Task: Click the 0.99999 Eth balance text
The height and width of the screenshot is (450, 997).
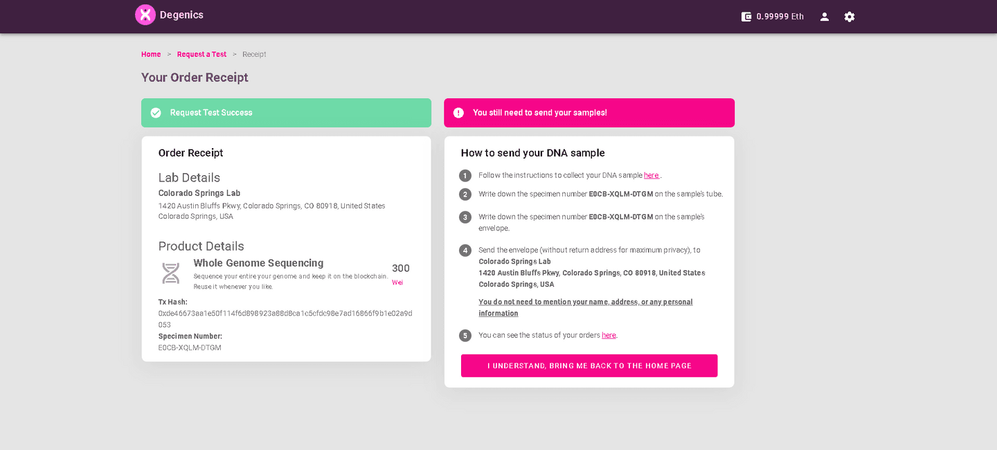Action: point(780,17)
